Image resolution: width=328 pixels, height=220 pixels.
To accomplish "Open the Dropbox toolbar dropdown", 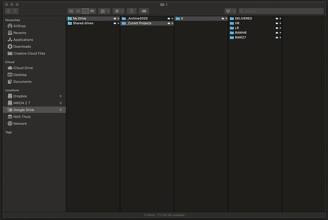I will pos(230,11).
